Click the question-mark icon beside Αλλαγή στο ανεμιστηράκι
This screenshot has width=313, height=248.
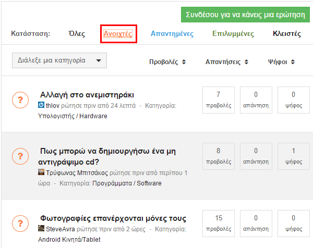pos(20,100)
